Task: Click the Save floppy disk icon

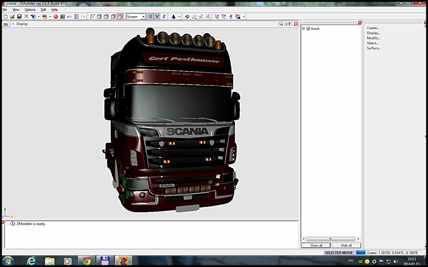Action: click(x=19, y=17)
